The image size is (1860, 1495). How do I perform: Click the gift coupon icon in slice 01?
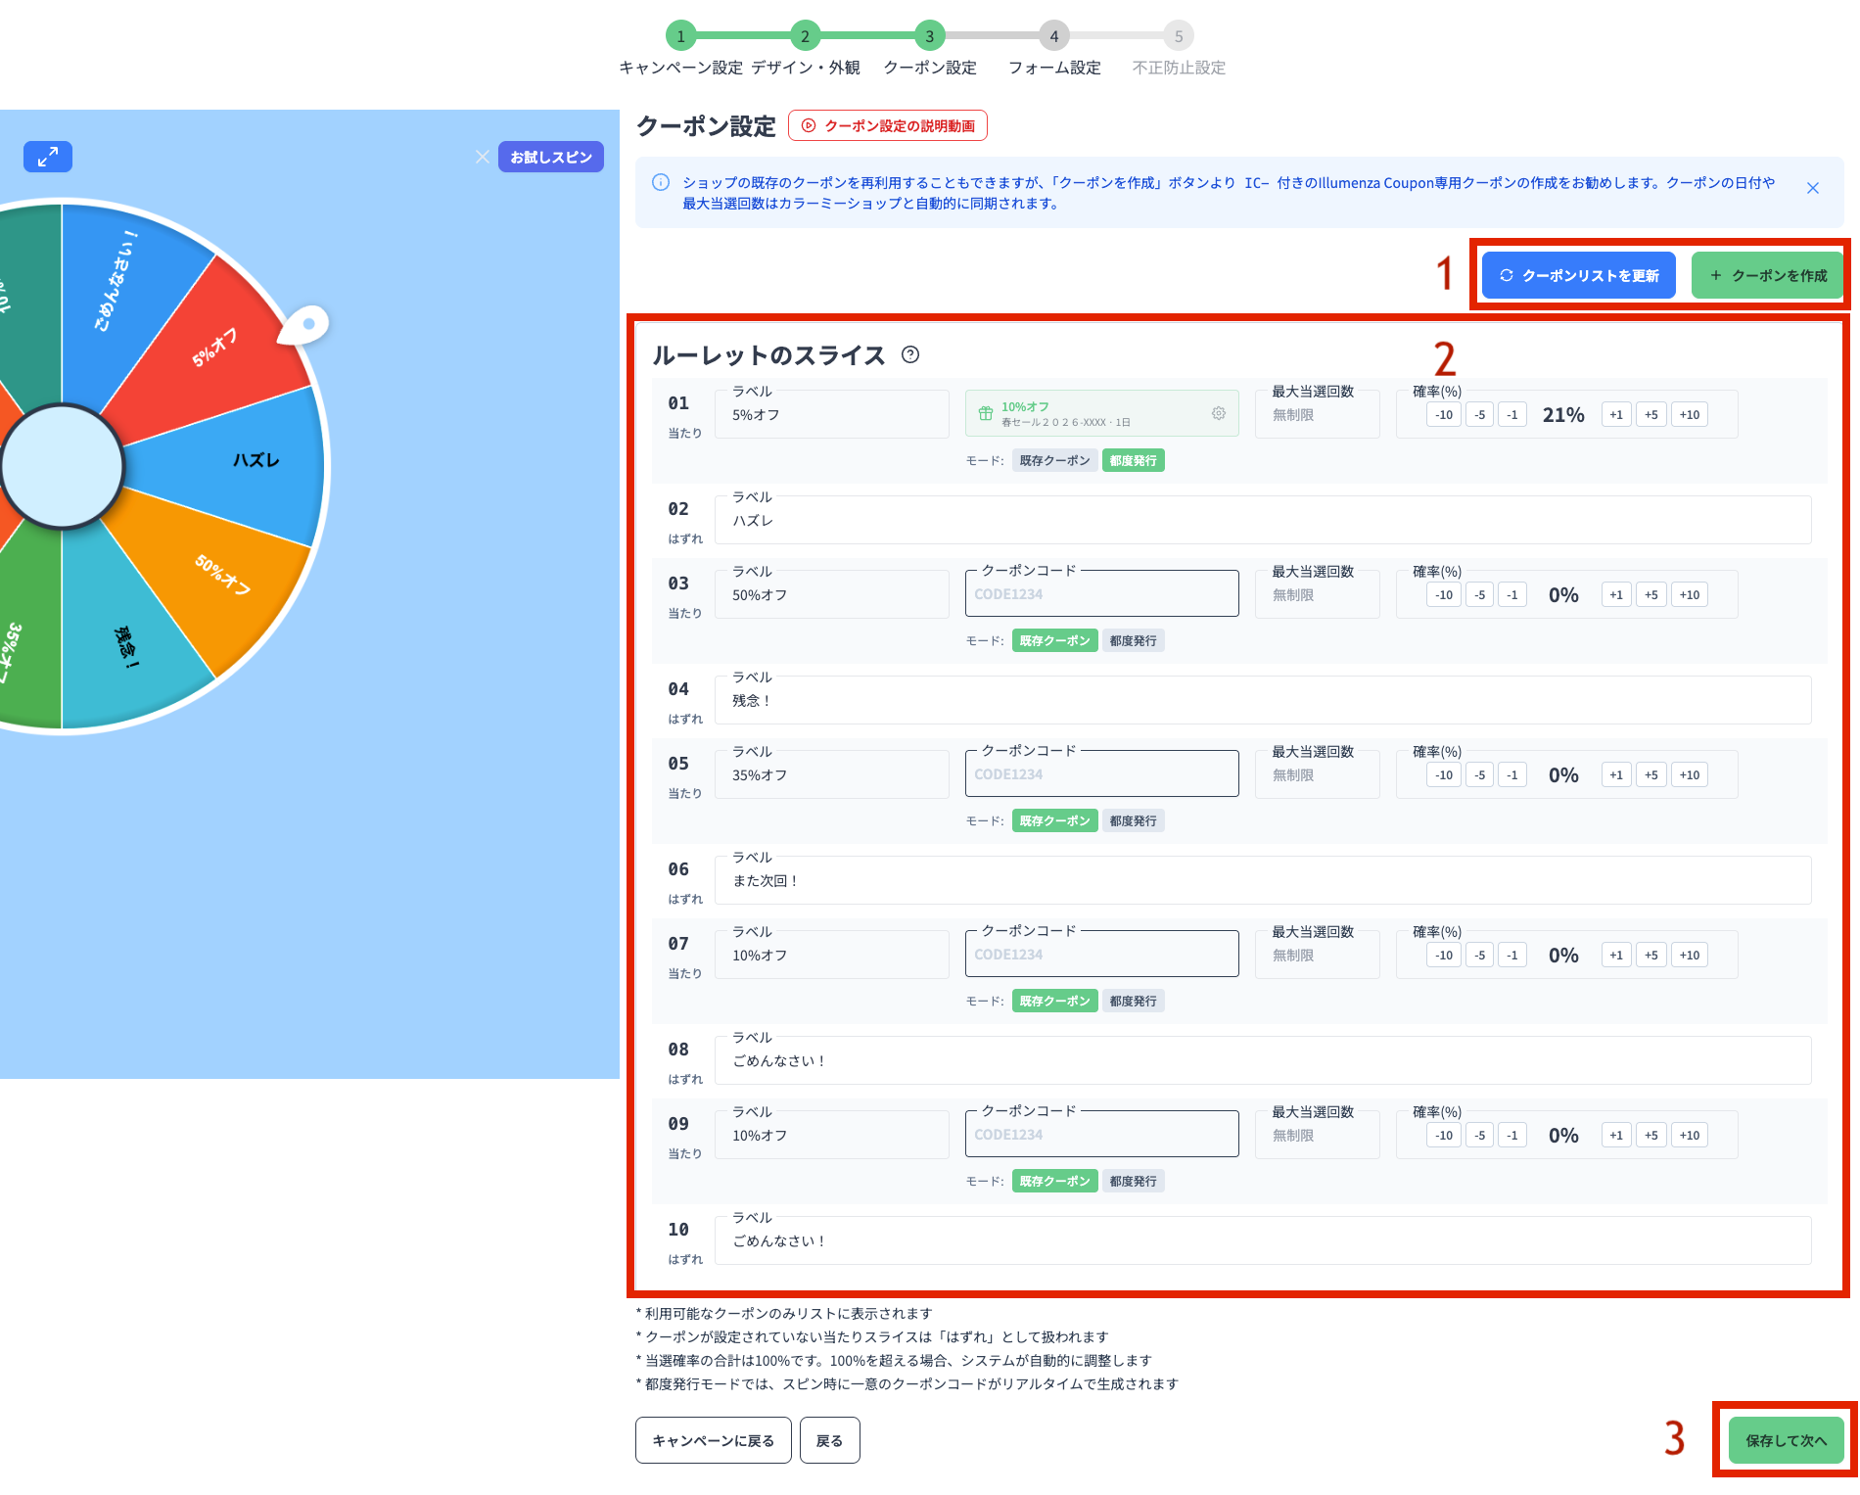pyautogui.click(x=986, y=414)
